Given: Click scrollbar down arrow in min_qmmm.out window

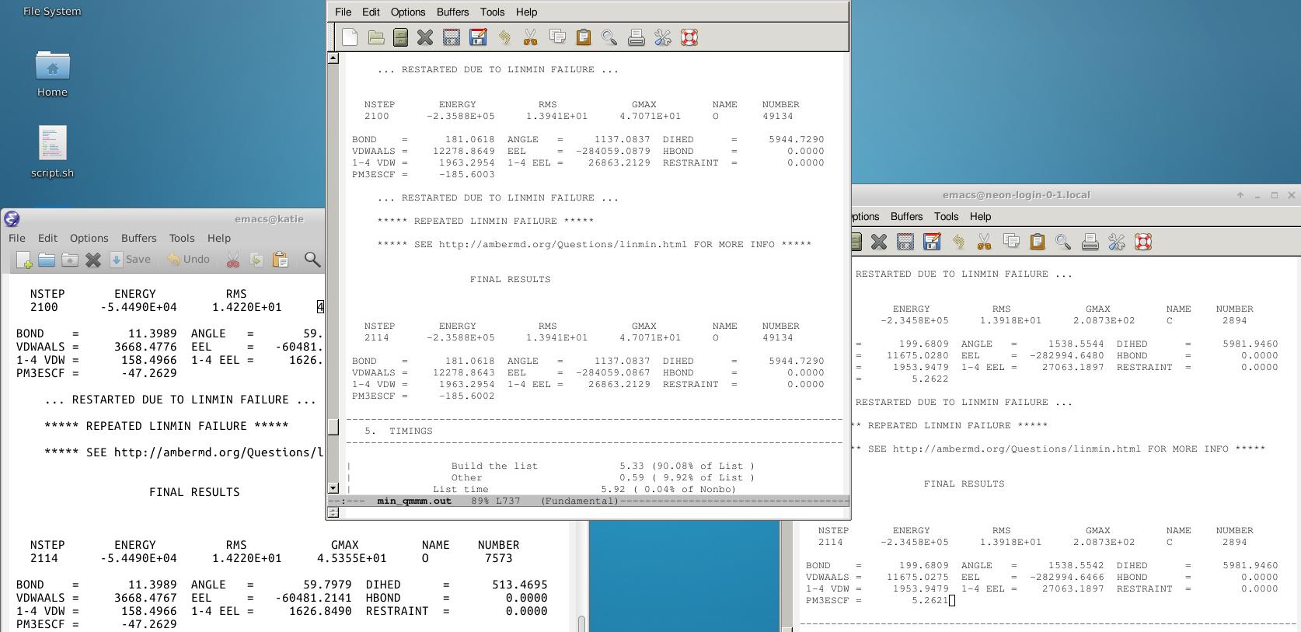Looking at the screenshot, I should [333, 488].
